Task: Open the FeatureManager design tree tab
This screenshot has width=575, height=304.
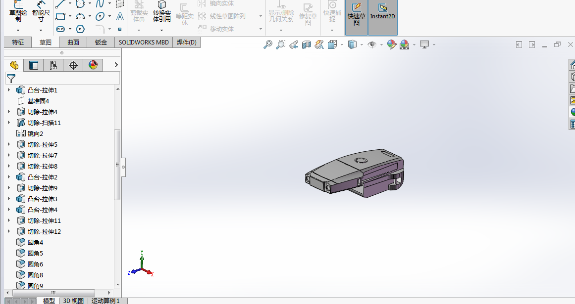Action: coord(14,65)
